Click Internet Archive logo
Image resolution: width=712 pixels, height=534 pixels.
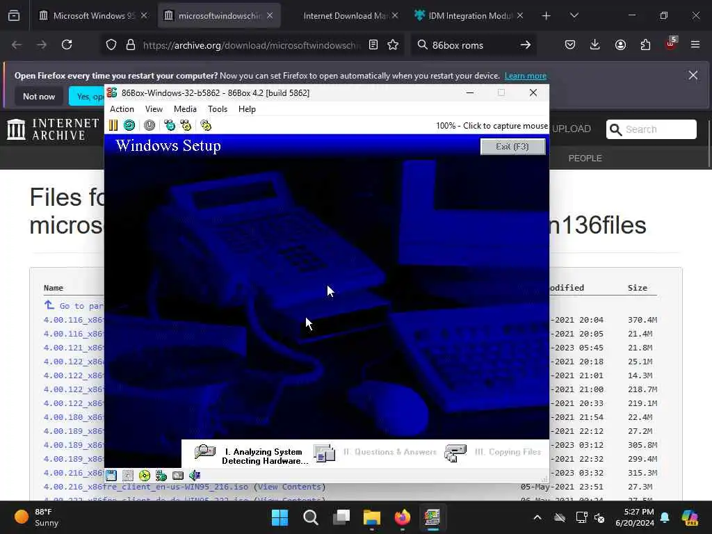(x=53, y=129)
